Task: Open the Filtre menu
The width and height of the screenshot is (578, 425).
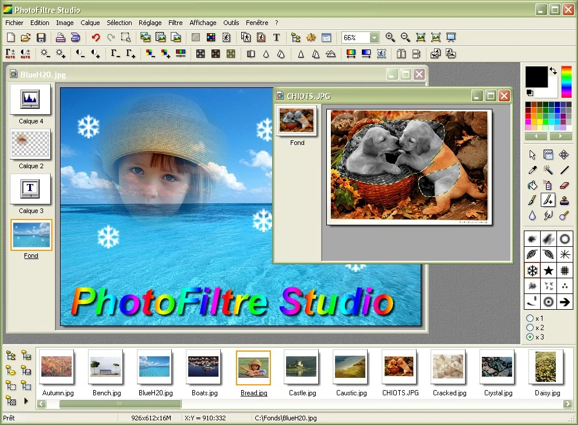Action: (x=175, y=23)
